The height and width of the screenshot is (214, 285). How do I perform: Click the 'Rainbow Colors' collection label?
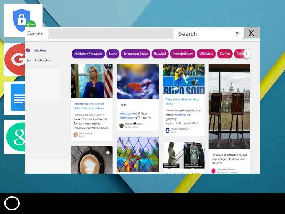(x=132, y=127)
